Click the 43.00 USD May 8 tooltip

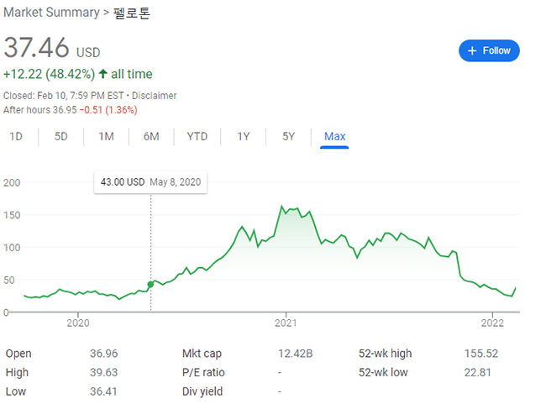150,182
